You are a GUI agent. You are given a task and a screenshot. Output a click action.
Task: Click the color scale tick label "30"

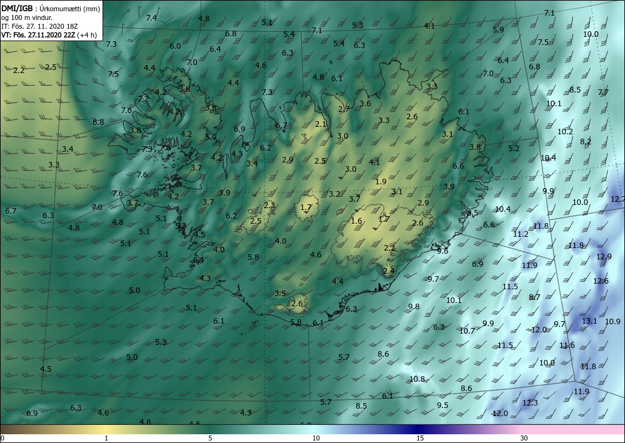524,438
